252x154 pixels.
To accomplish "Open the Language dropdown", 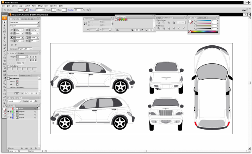I will (31, 49).
